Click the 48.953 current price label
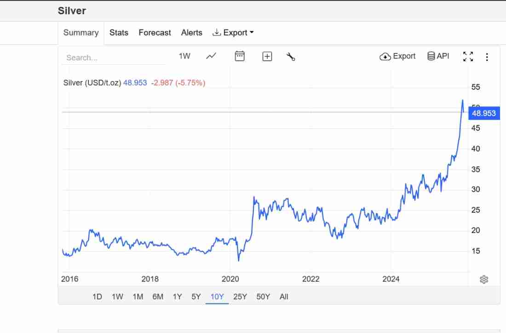The height and width of the screenshot is (333, 506). 484,113
